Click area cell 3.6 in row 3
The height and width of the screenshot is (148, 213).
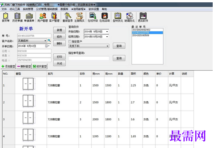click(x=136, y=119)
